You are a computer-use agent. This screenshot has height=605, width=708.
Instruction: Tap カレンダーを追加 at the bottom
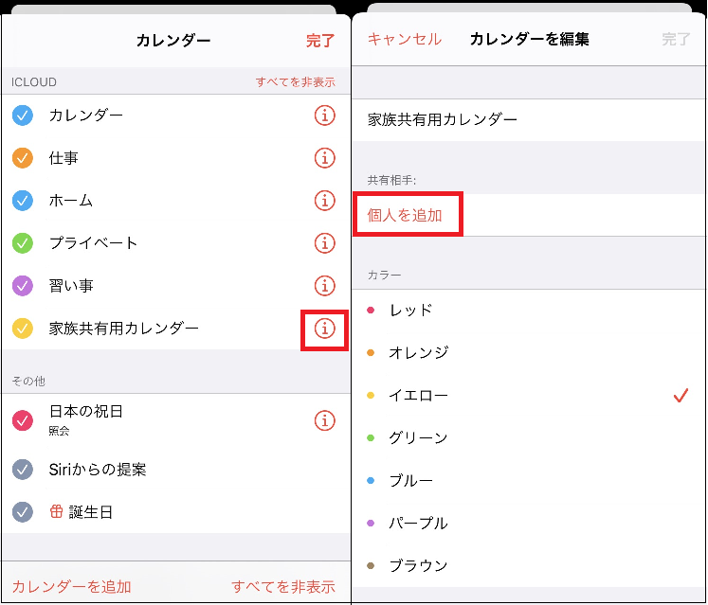tap(71, 586)
